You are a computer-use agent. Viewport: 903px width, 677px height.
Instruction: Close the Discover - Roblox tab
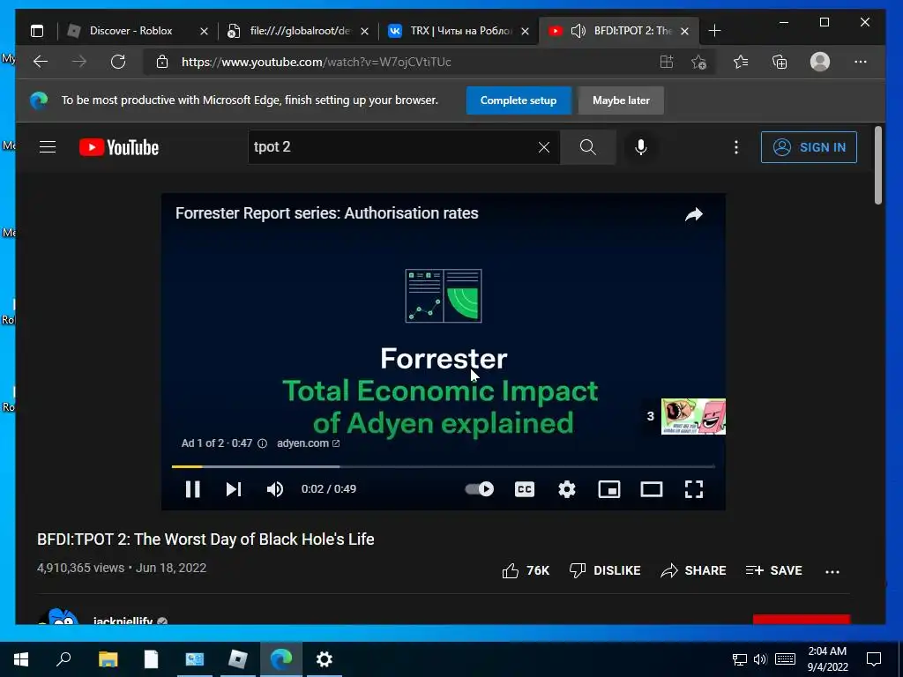click(204, 31)
